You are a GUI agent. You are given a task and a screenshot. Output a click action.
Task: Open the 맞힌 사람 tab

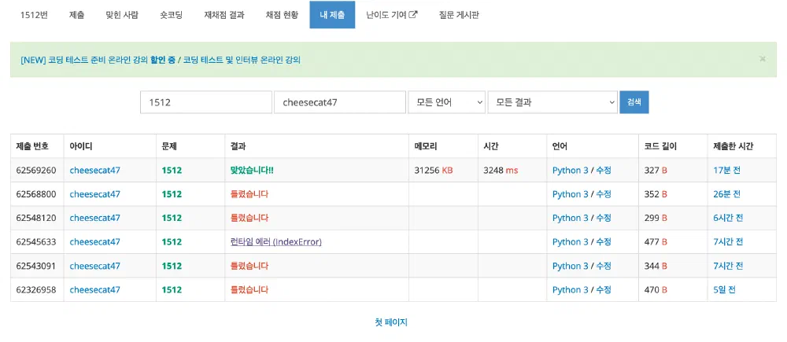click(x=122, y=14)
